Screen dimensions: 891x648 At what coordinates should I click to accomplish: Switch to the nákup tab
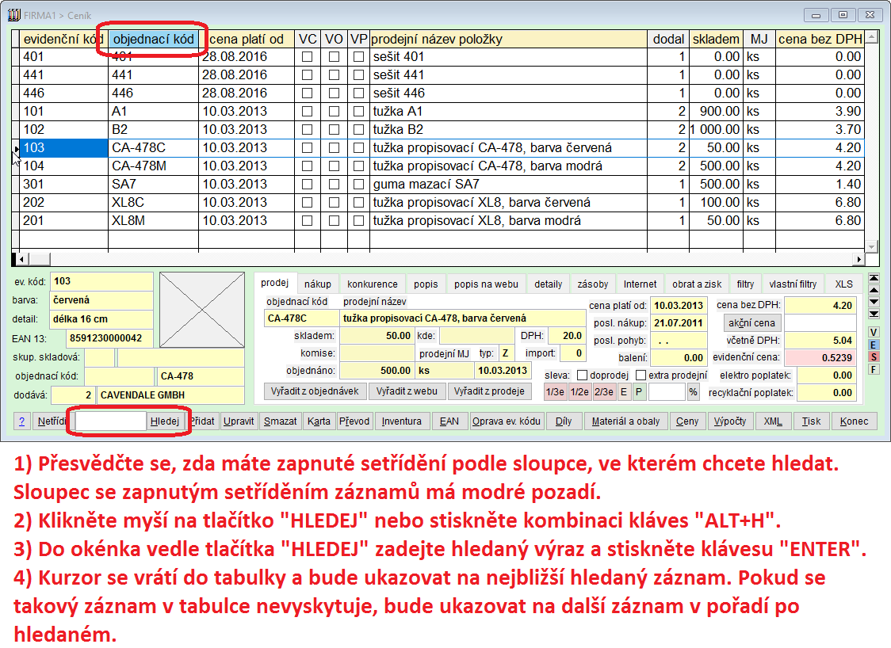318,284
